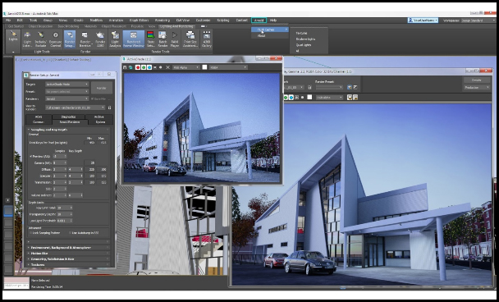
Task: Open the Production dropdown in frame window
Action: pyautogui.click(x=476, y=88)
